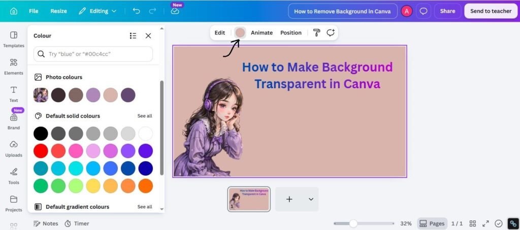Screen dimensions: 520x230
Task: Choose the pure red solid colour
Action: click(x=41, y=151)
